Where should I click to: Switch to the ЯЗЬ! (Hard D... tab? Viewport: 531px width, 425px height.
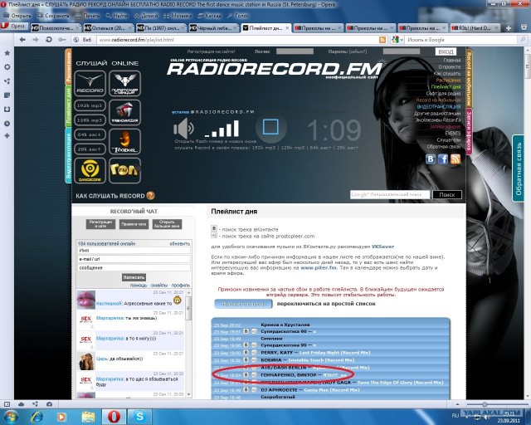tap(475, 28)
